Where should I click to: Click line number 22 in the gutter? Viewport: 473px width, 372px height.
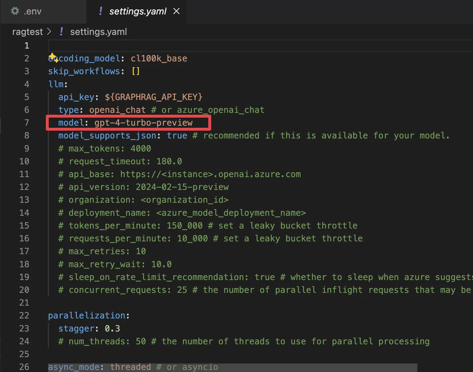tap(24, 315)
